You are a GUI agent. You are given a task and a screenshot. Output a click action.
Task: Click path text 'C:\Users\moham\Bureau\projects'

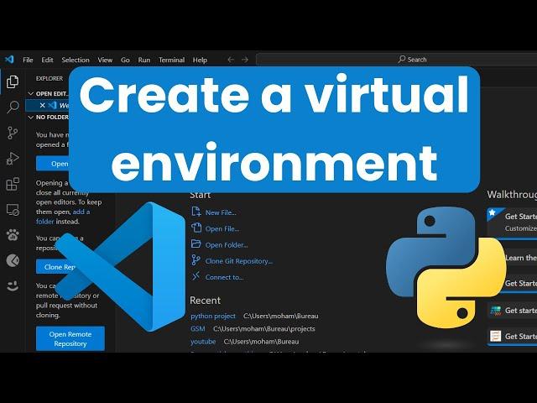pos(264,328)
